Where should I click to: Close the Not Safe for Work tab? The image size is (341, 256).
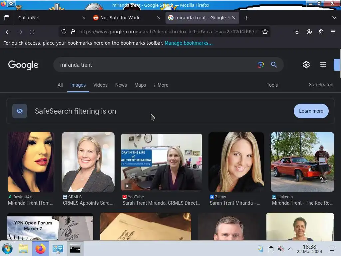pos(159,18)
